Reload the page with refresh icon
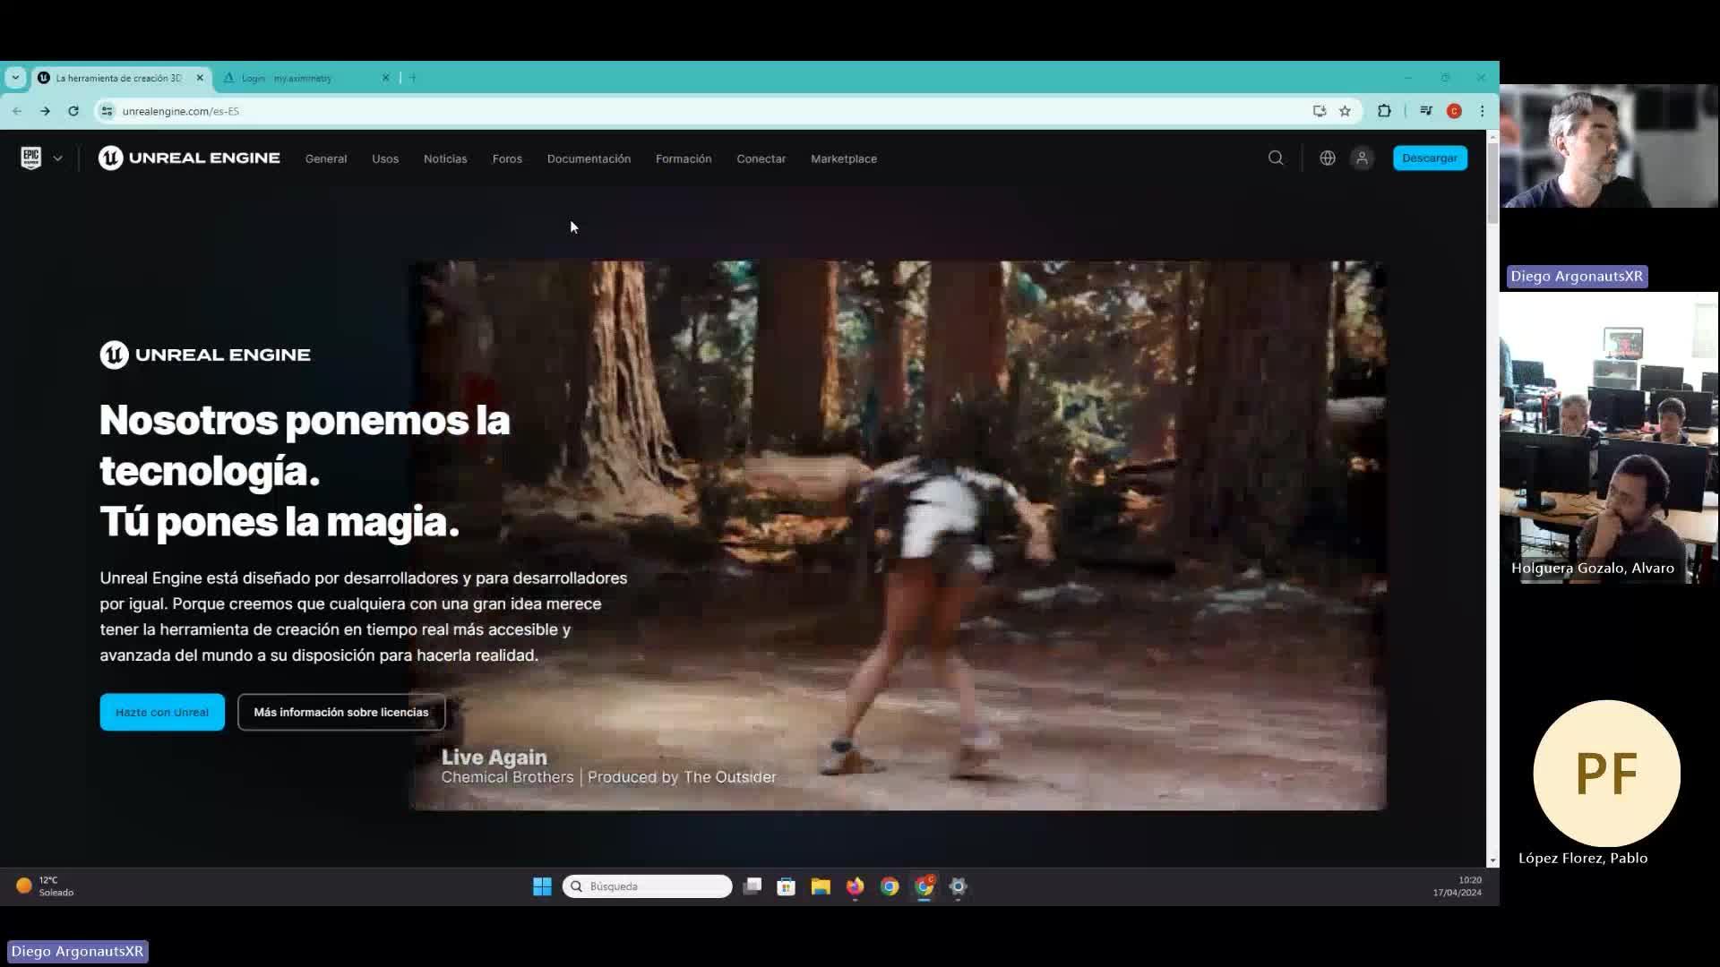This screenshot has width=1720, height=967. click(73, 111)
